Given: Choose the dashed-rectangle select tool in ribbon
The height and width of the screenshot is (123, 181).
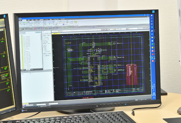Looking at the screenshot, I should coord(49,23).
